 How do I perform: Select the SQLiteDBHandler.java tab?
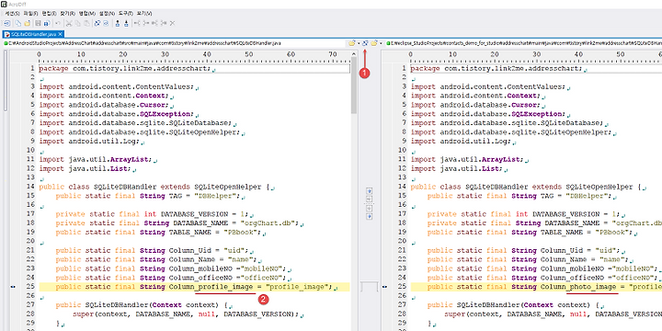click(x=33, y=34)
